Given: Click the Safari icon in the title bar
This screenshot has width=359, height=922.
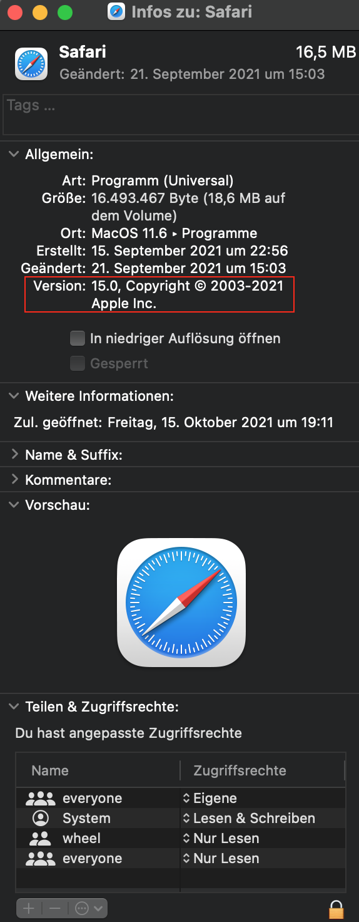Looking at the screenshot, I should coord(116,12).
